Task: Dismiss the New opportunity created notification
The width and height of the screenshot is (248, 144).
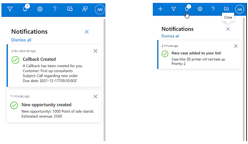Action: tap(96, 96)
